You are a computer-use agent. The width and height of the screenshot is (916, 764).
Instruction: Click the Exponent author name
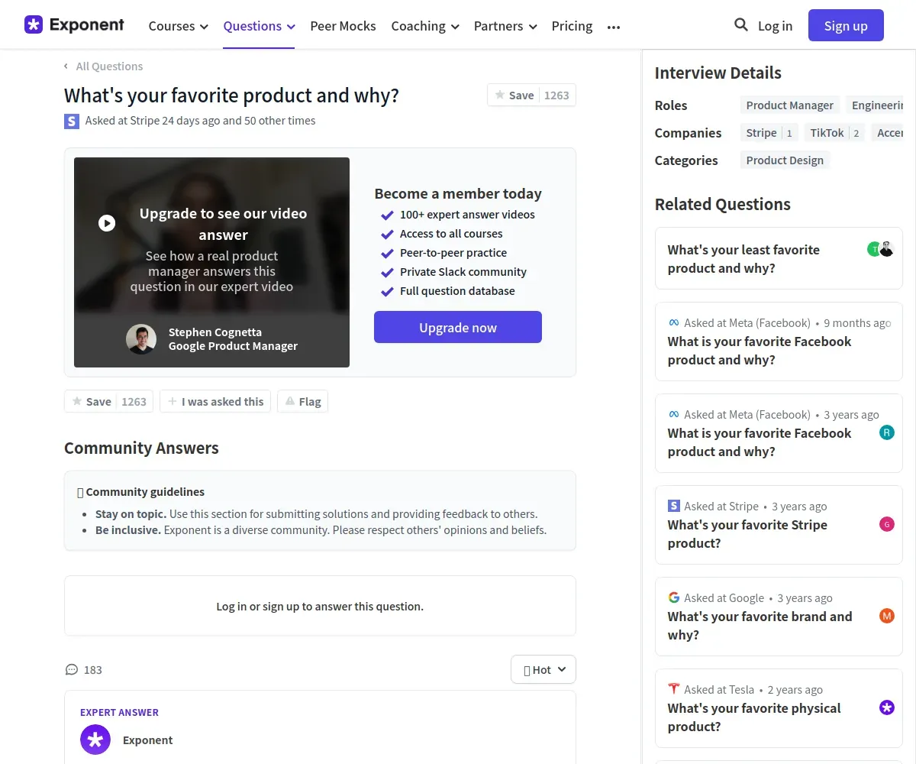click(147, 740)
